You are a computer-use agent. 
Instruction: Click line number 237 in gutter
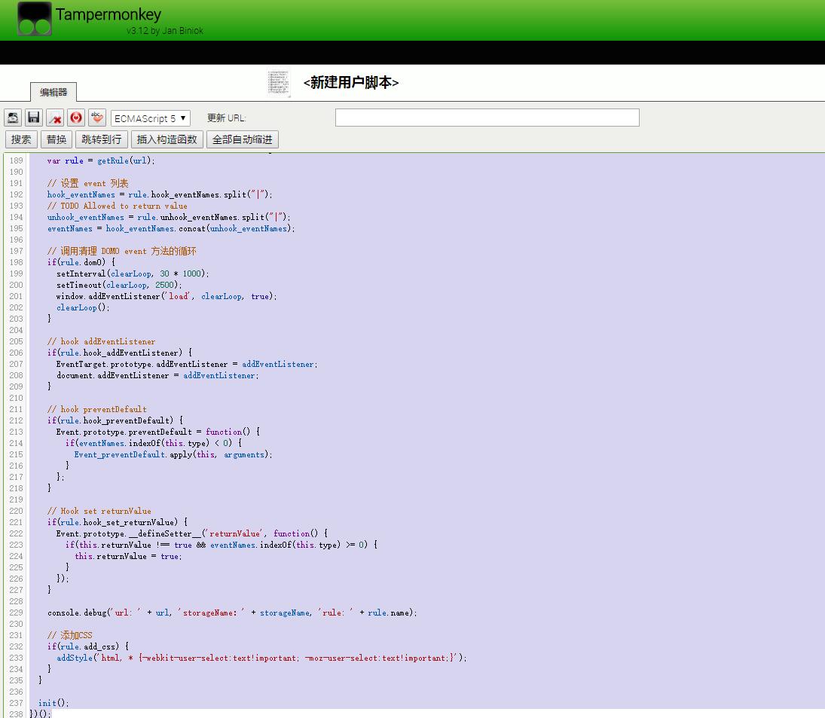tap(17, 703)
